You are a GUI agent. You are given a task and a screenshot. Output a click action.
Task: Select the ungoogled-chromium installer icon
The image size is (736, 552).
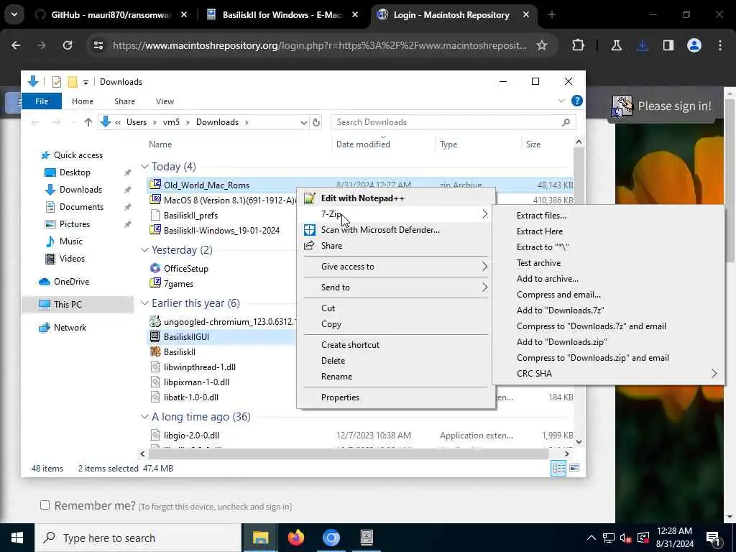point(155,321)
